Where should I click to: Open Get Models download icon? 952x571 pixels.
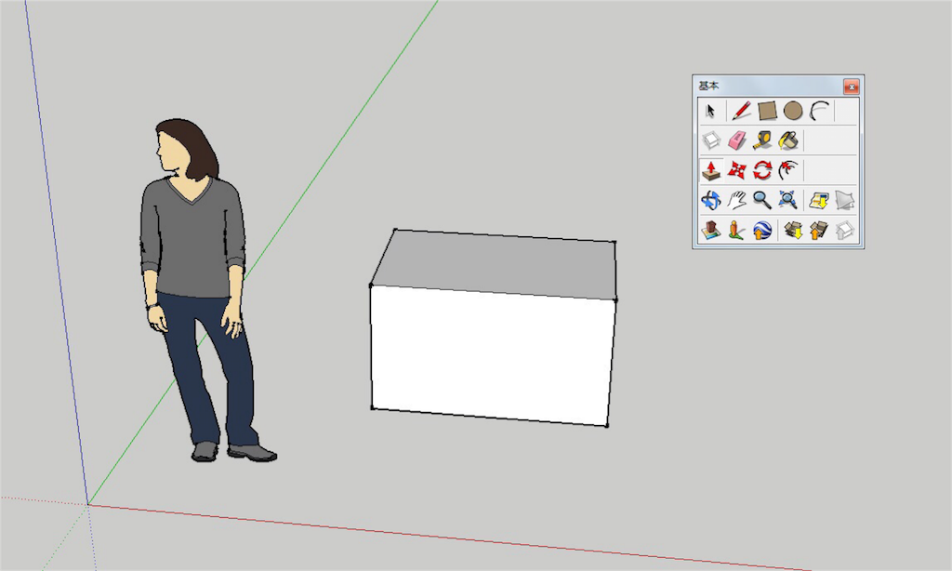click(x=793, y=231)
